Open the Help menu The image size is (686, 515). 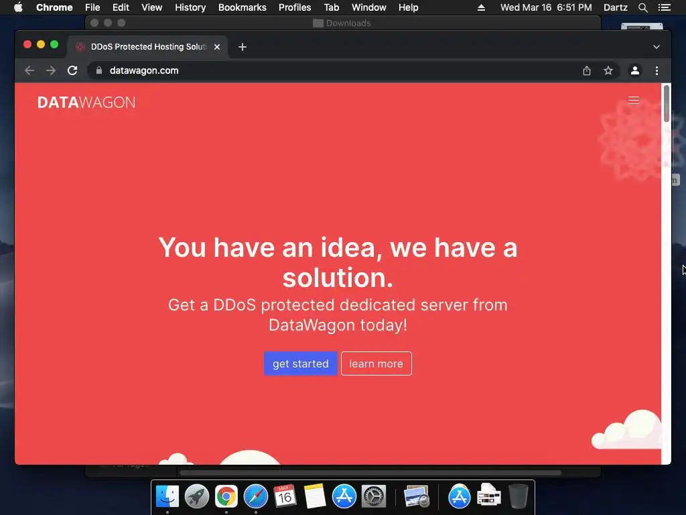tap(408, 7)
